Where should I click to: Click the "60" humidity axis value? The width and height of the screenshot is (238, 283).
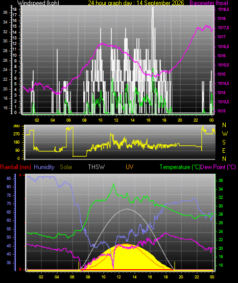coord(9,220)
